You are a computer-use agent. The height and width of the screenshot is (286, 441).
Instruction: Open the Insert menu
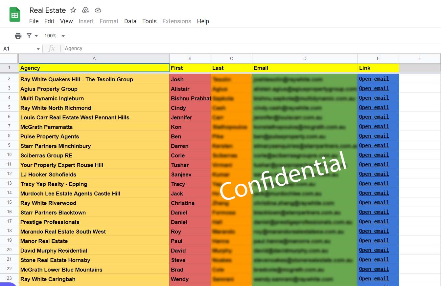86,21
